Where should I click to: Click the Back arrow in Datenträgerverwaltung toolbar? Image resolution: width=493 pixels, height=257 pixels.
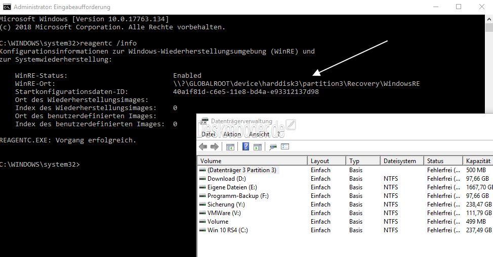pyautogui.click(x=203, y=146)
